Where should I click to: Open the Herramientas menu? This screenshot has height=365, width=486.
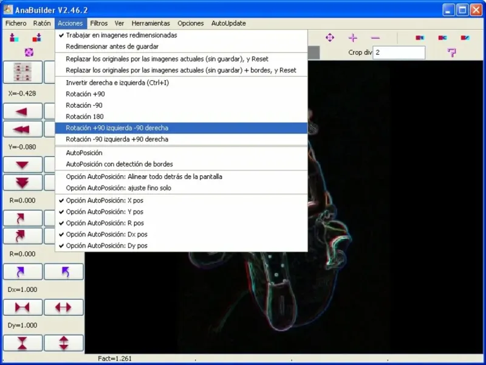pos(151,23)
